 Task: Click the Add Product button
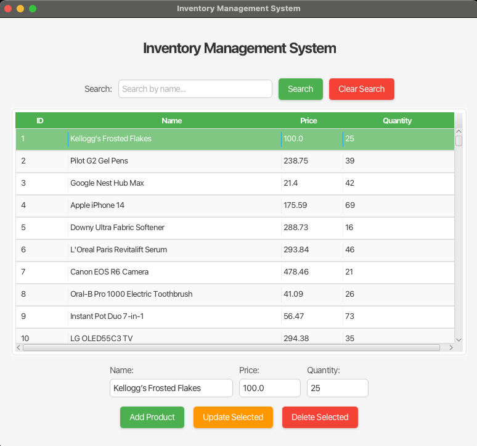tap(152, 417)
